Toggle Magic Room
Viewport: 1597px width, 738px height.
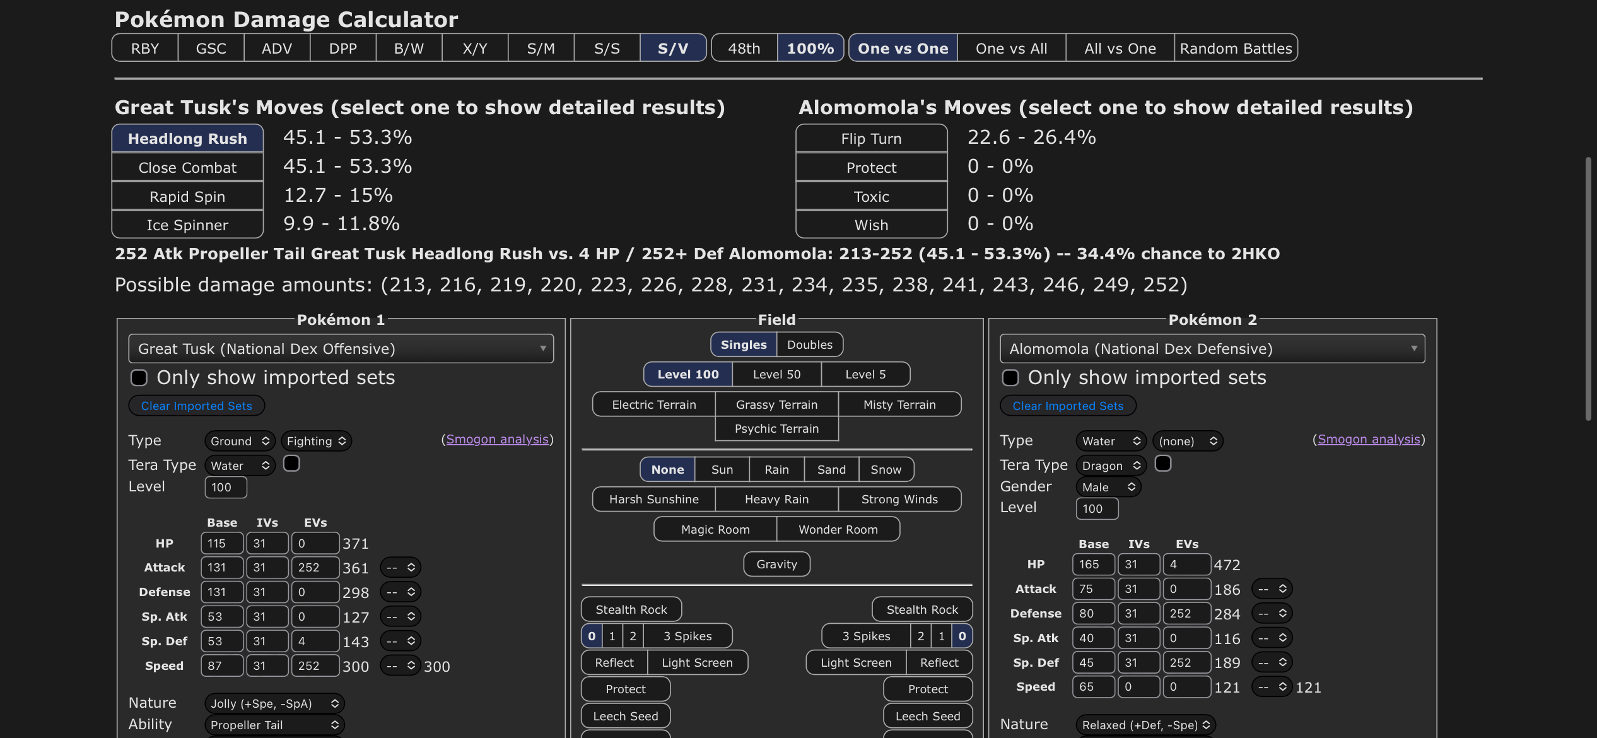715,529
